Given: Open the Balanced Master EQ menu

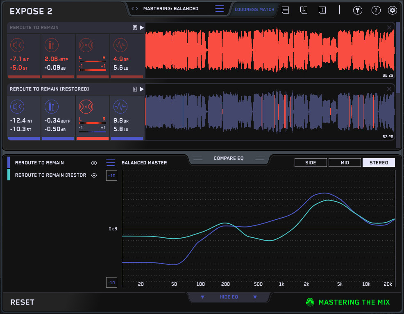Looking at the screenshot, I should pos(111,163).
